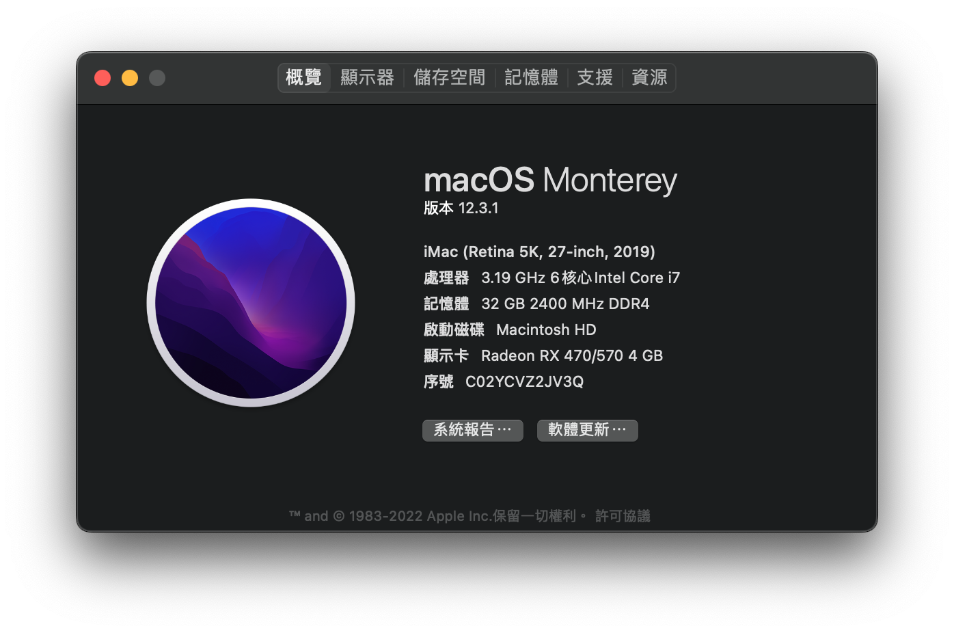Screen dimensions: 954x633
Task: Launch 軟體更新 software update
Action: pyautogui.click(x=588, y=430)
